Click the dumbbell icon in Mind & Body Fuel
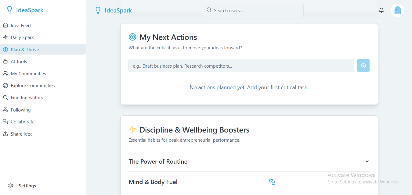Viewport: 412px width, 195px height. [272, 182]
